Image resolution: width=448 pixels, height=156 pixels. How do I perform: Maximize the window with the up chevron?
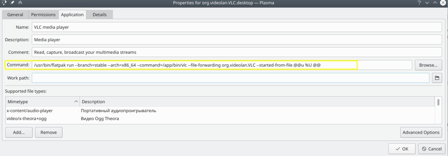(435, 3)
